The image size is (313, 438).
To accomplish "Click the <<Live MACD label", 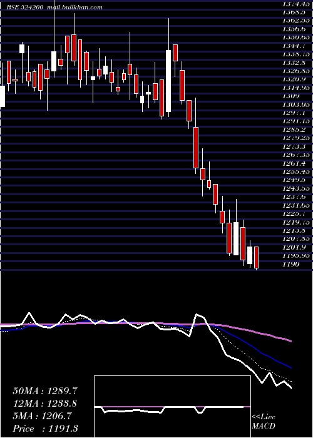I will point(264,422).
